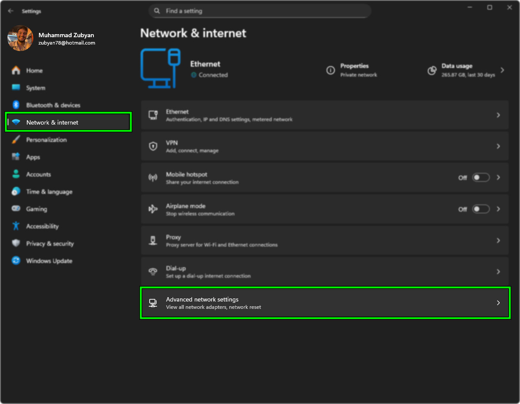Image resolution: width=520 pixels, height=404 pixels.
Task: Open VPN settings via right chevron
Action: pyautogui.click(x=498, y=146)
